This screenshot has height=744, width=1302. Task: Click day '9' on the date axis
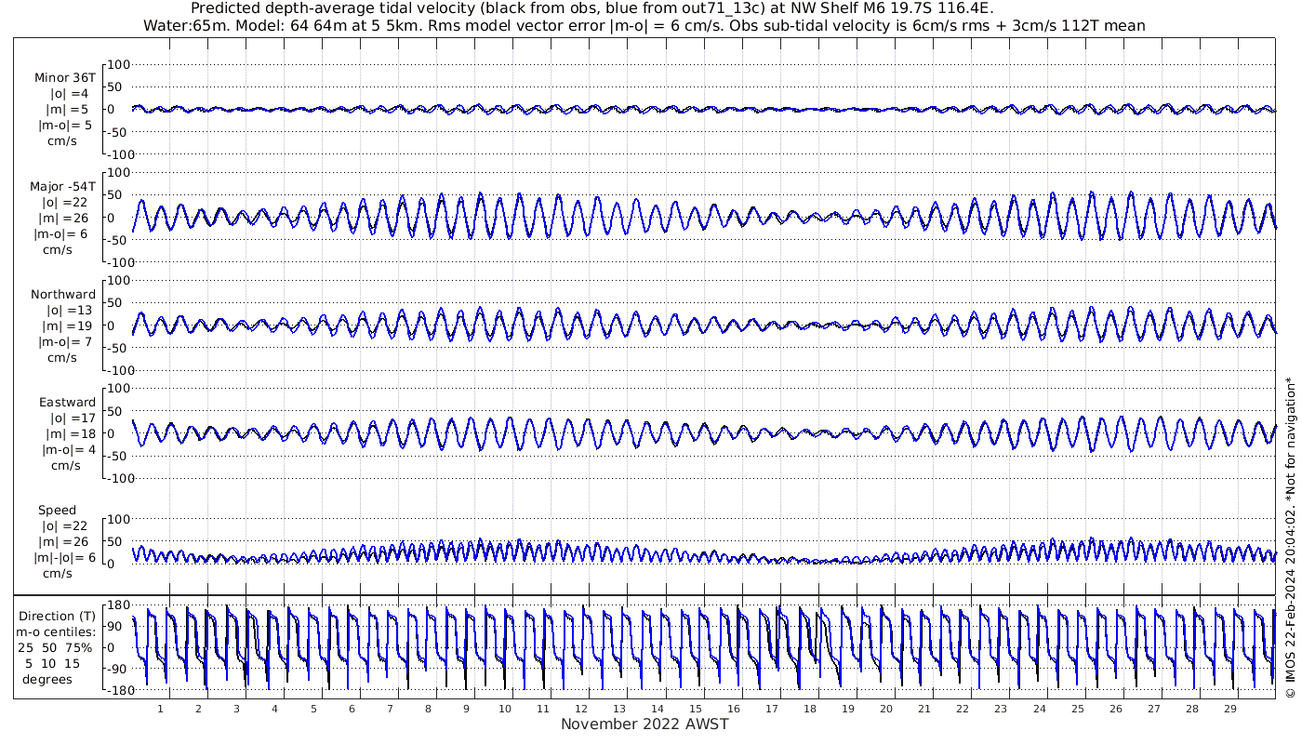466,709
